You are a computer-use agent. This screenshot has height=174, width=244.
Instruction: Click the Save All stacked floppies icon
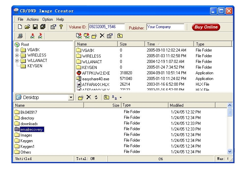[x=43, y=27]
